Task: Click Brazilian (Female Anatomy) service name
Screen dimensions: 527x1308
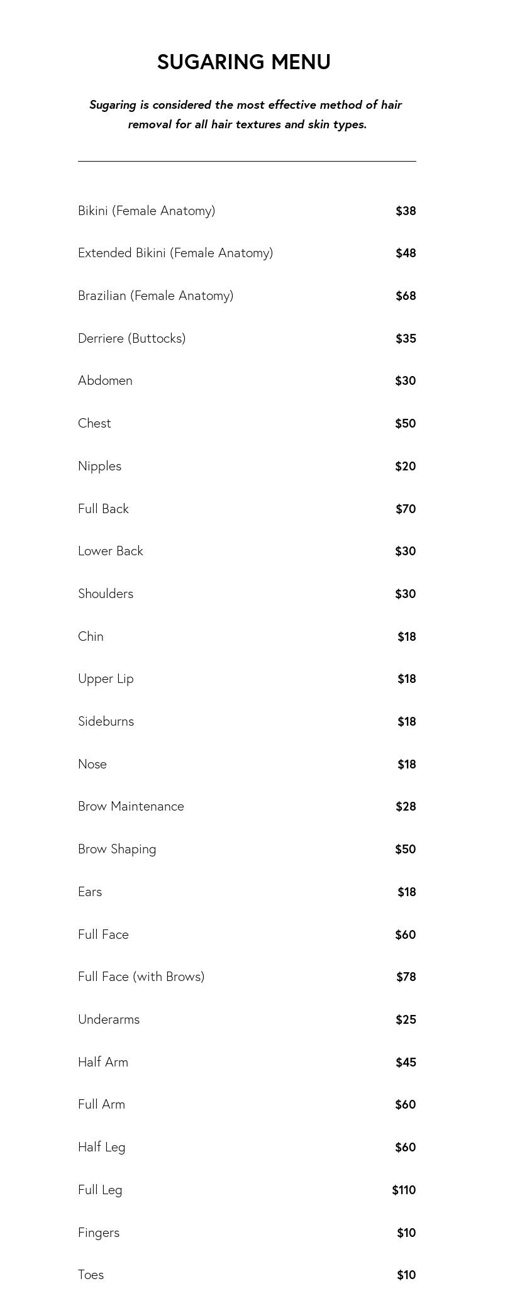Action: click(x=155, y=296)
